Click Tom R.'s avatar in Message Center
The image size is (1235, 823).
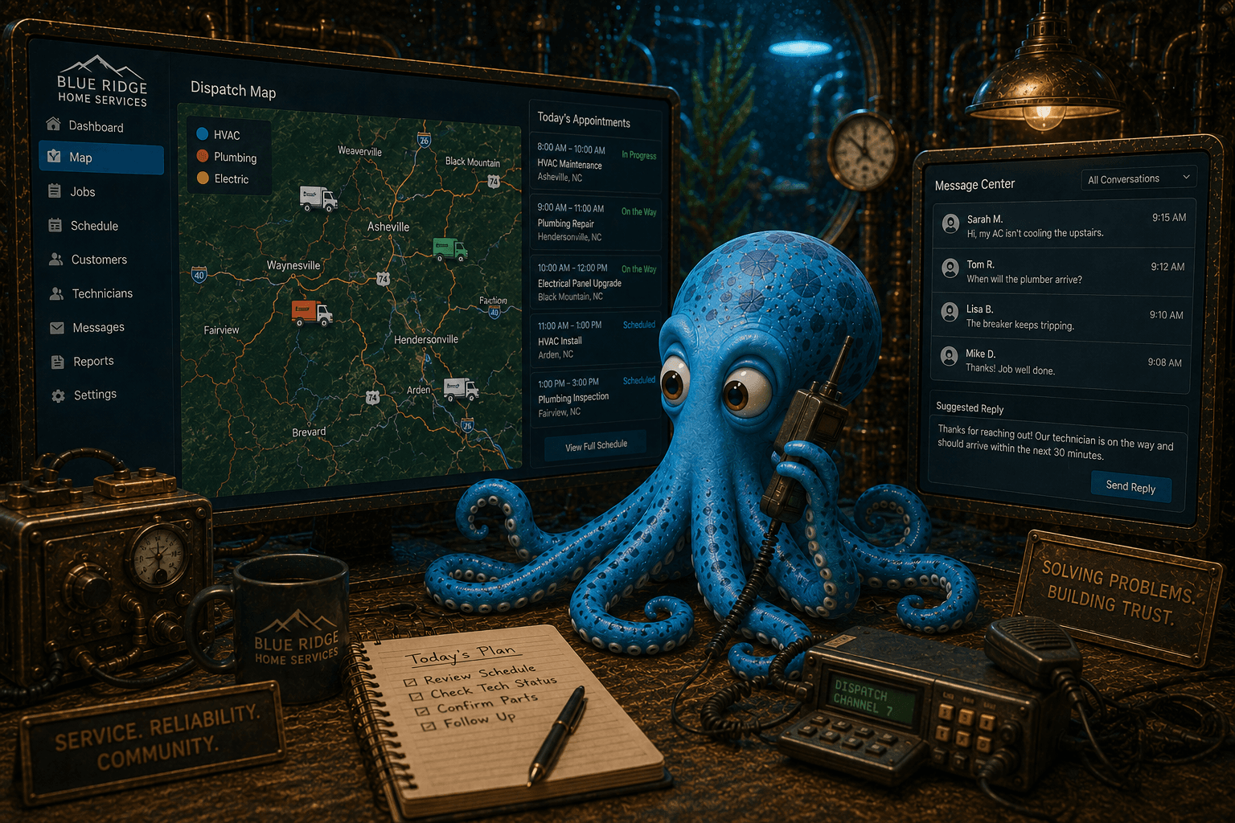coord(950,267)
